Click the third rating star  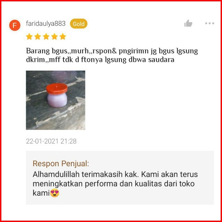[x=46, y=36]
